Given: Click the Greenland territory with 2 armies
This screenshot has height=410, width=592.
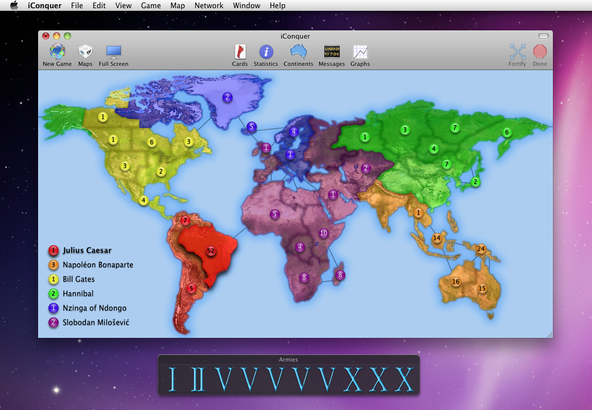Looking at the screenshot, I should click(x=227, y=97).
